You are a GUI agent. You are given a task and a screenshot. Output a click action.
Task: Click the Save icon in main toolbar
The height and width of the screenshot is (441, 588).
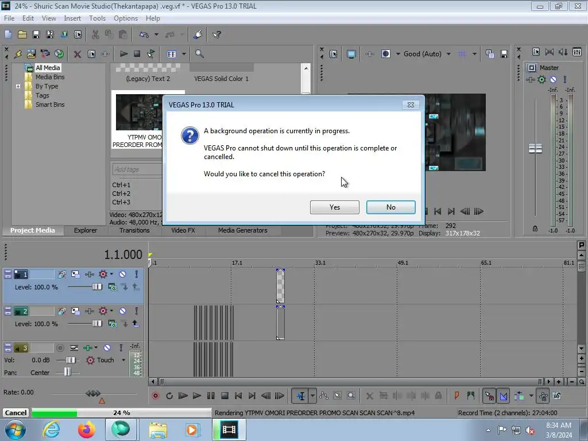(36, 34)
